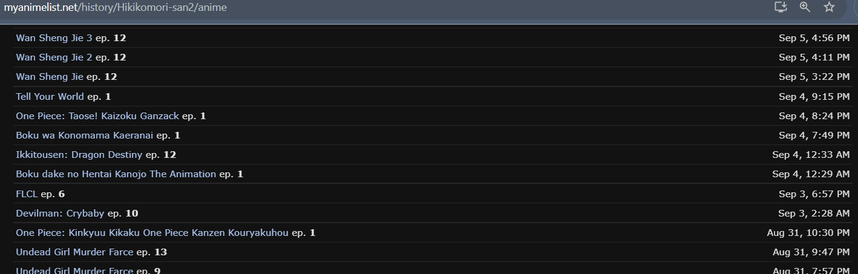Open the Wan Sheng Jie link dated 3:22 PM

coord(50,77)
